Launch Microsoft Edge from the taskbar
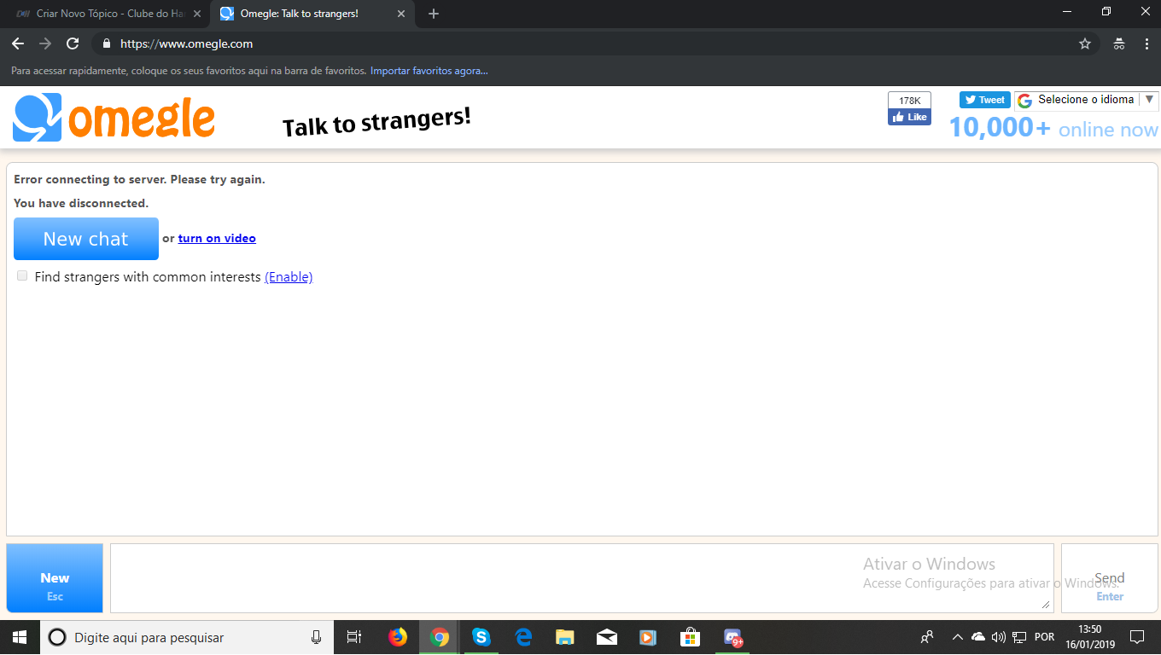This screenshot has height=655, width=1161. (x=523, y=637)
